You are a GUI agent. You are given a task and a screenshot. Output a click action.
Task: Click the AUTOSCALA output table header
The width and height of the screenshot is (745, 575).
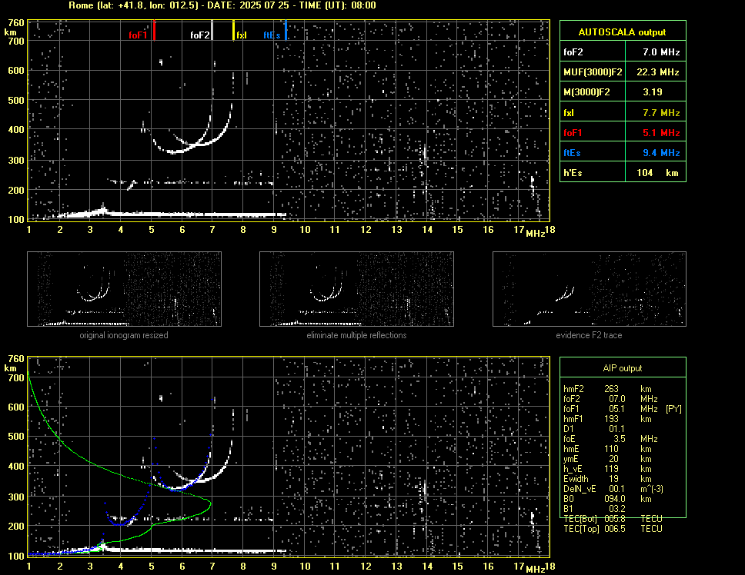coord(623,32)
